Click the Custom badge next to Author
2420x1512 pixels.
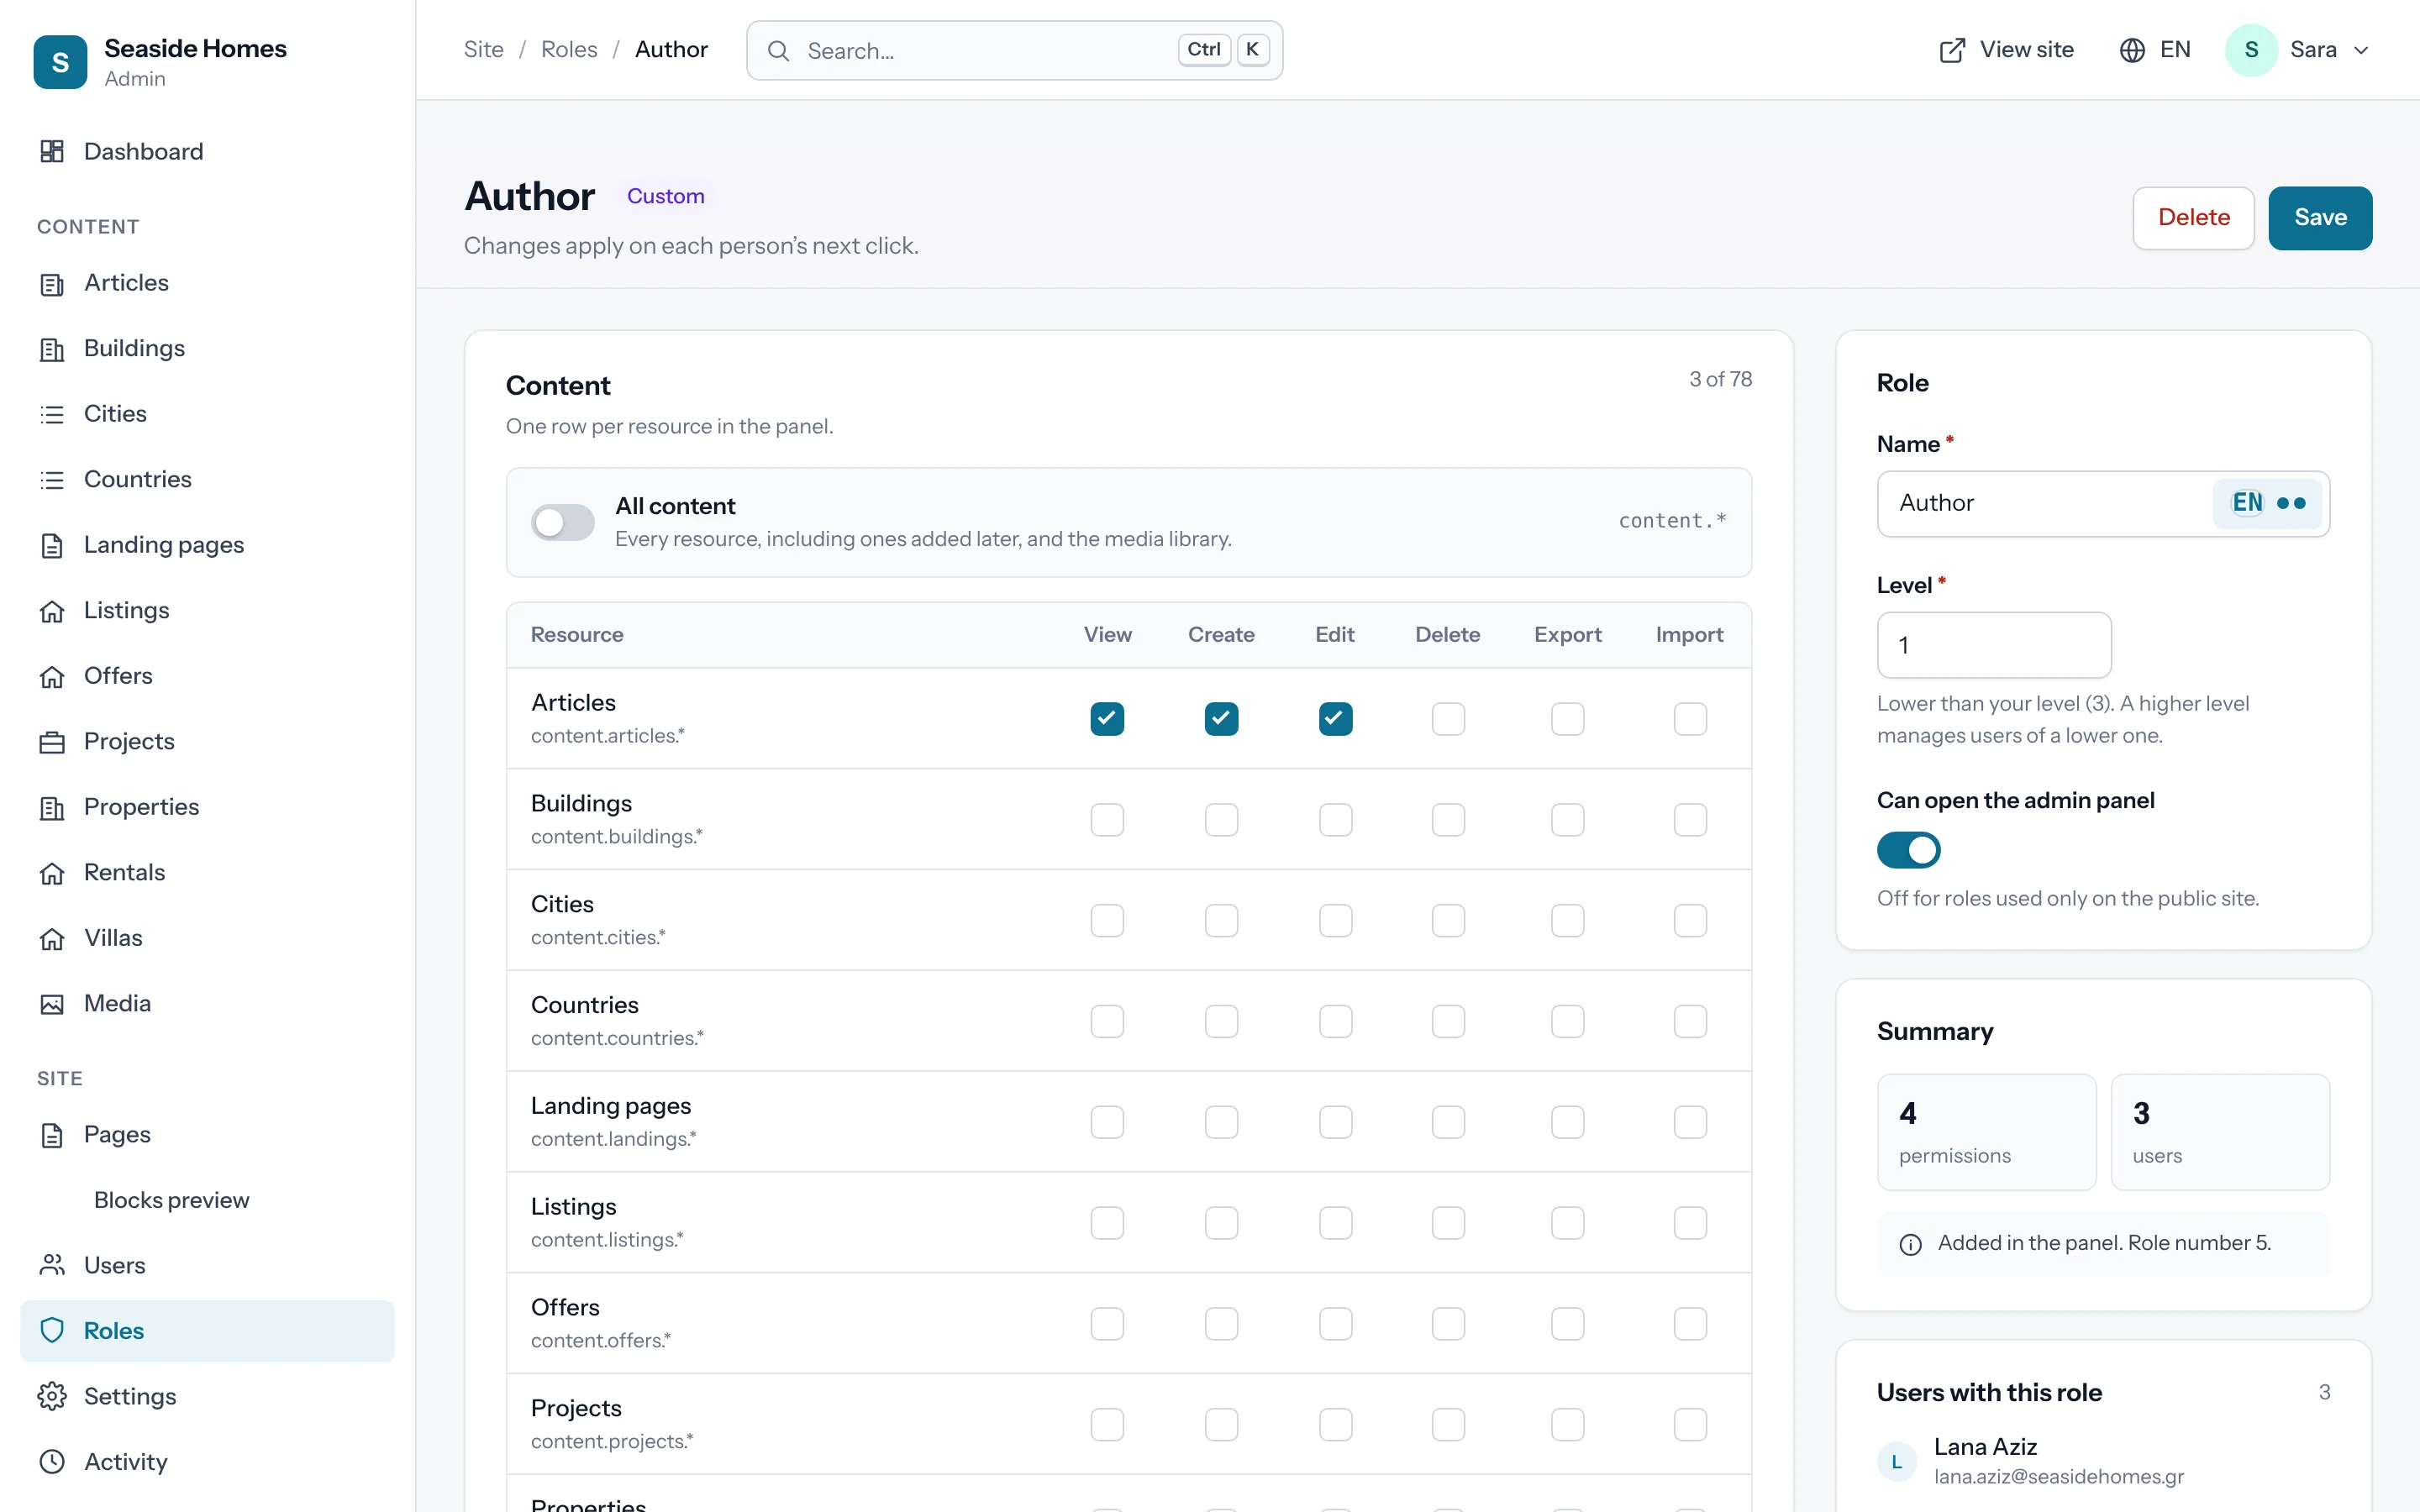pyautogui.click(x=665, y=196)
